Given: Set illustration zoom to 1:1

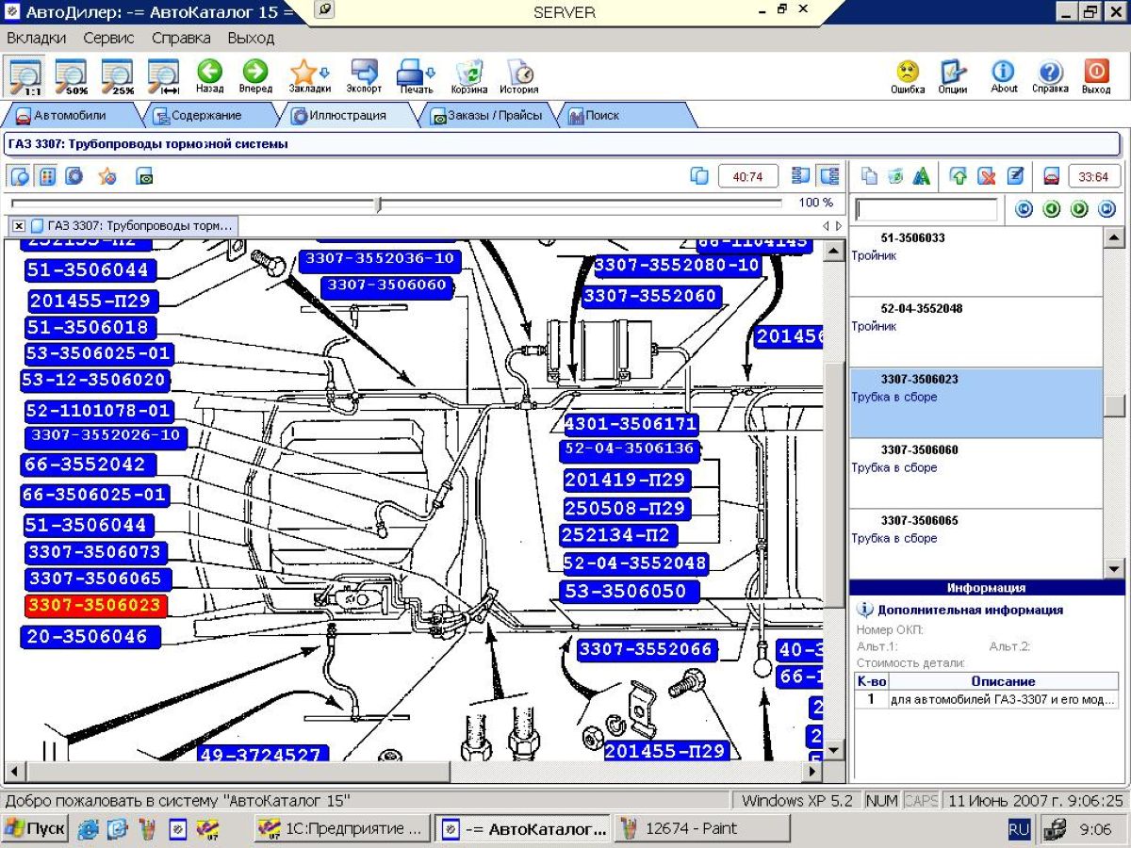Looking at the screenshot, I should point(25,75).
